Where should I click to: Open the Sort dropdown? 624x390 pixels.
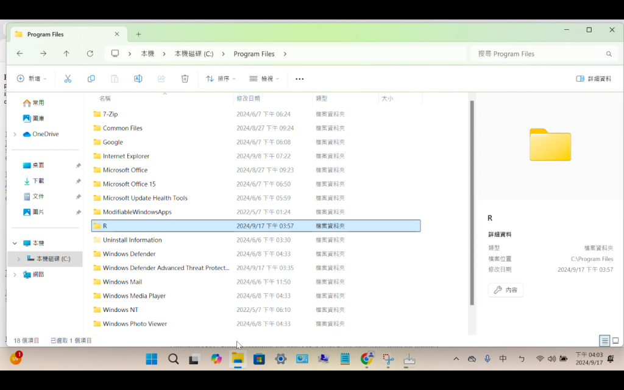pos(221,79)
